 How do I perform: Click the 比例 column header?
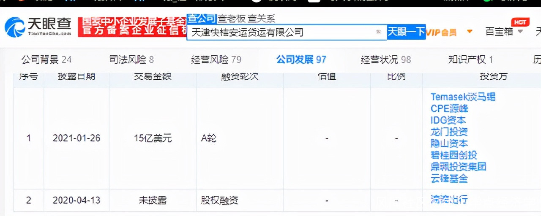[396, 77]
